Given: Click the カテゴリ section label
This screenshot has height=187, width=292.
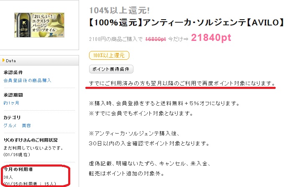Looking at the screenshot, I should [x=12, y=117].
